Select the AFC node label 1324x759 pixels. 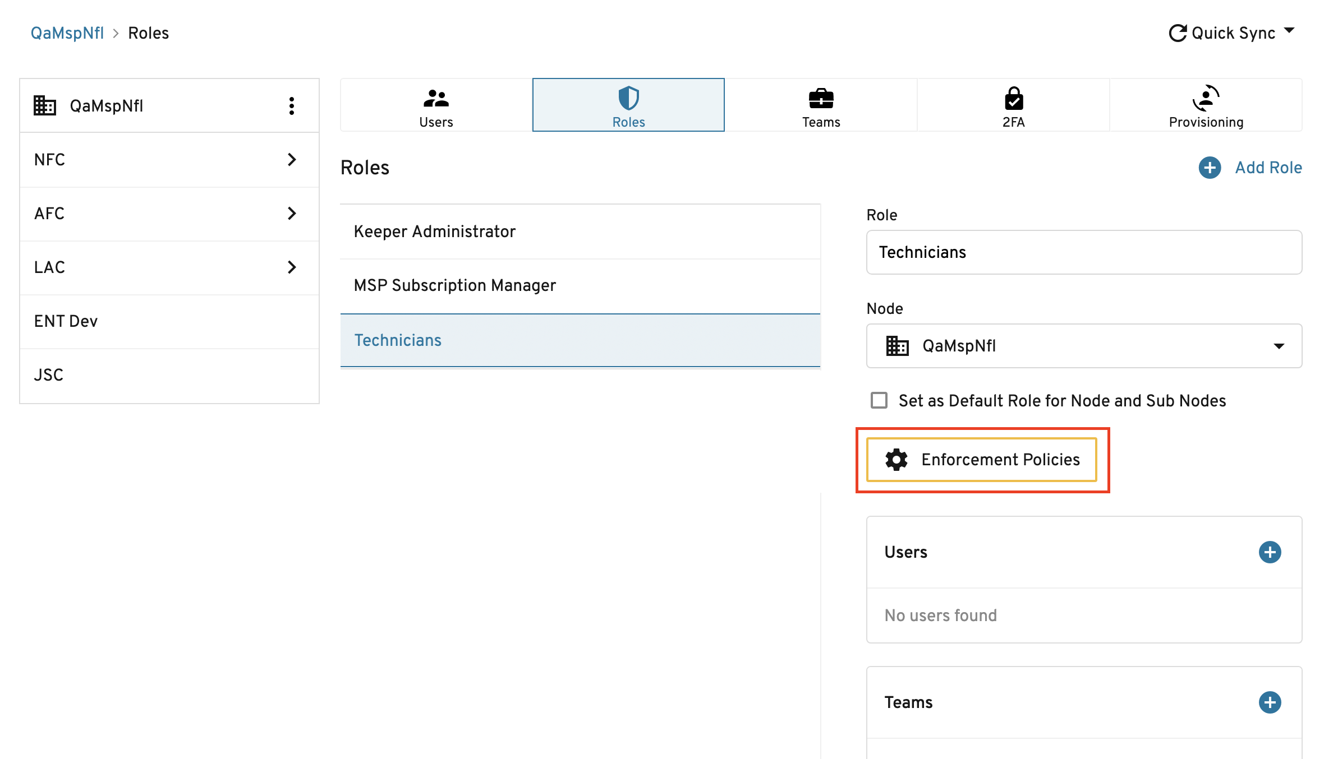[49, 214]
